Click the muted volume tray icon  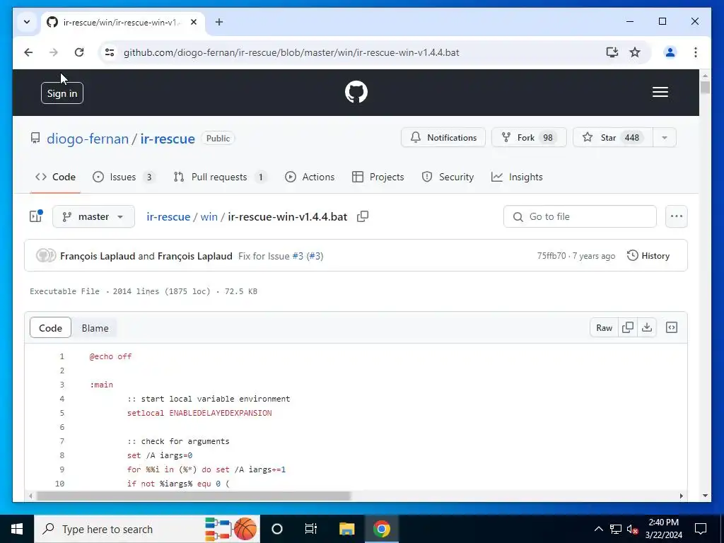coord(633,529)
